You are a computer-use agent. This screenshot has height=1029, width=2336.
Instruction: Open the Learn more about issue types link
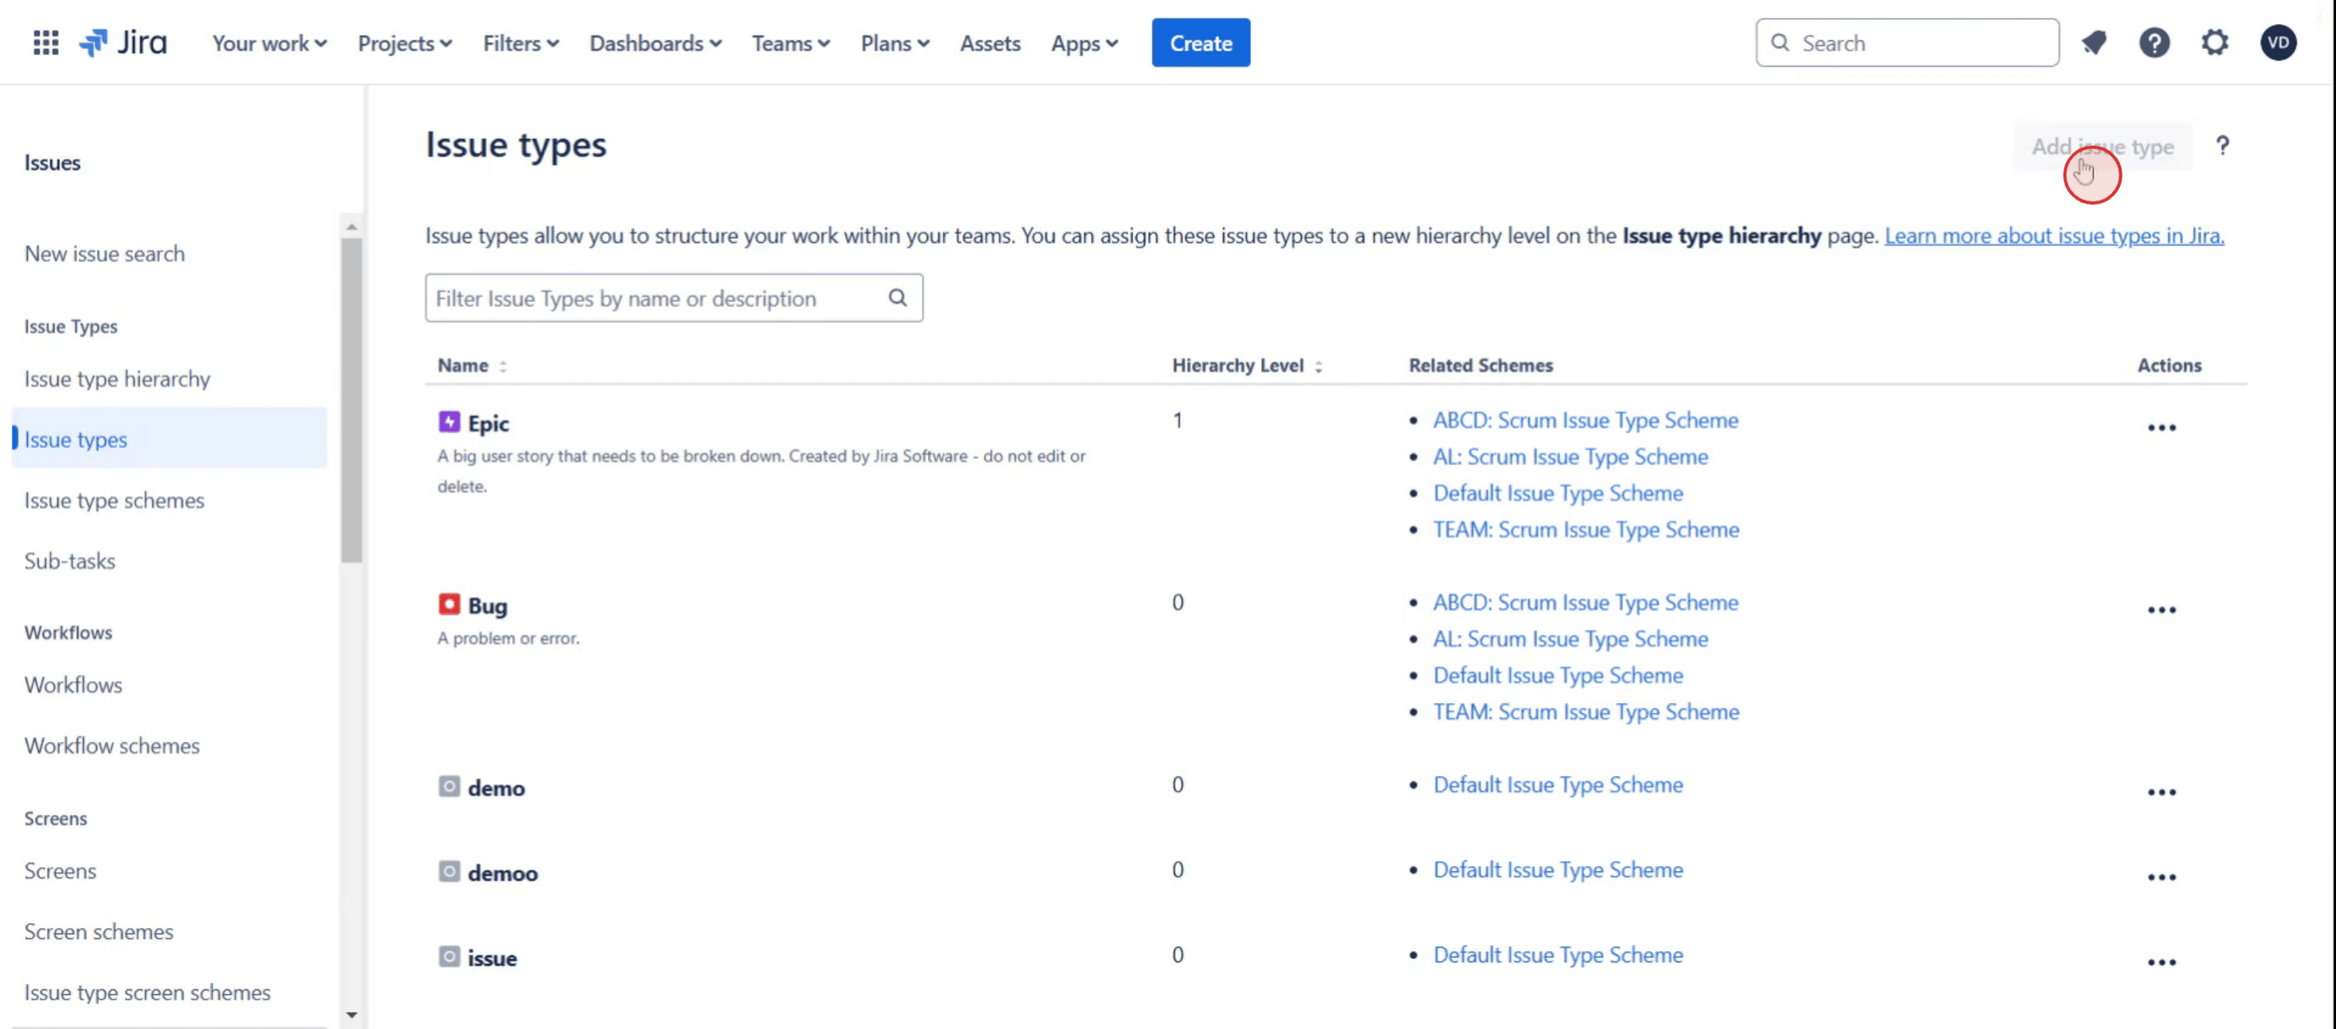[2053, 236]
